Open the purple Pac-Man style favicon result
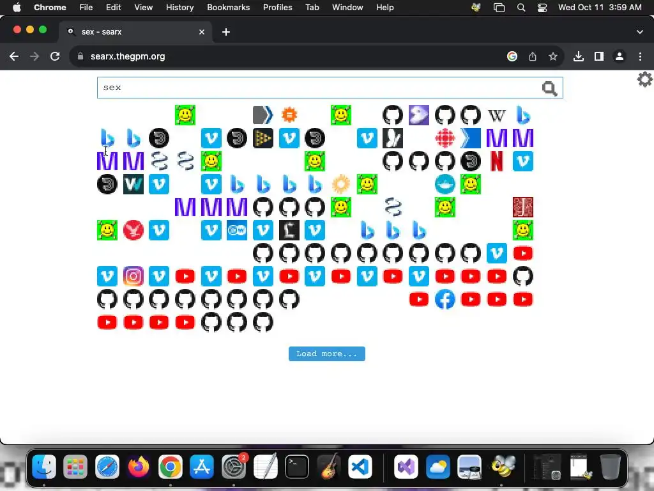Viewport: 654px width, 491px height. 419,115
